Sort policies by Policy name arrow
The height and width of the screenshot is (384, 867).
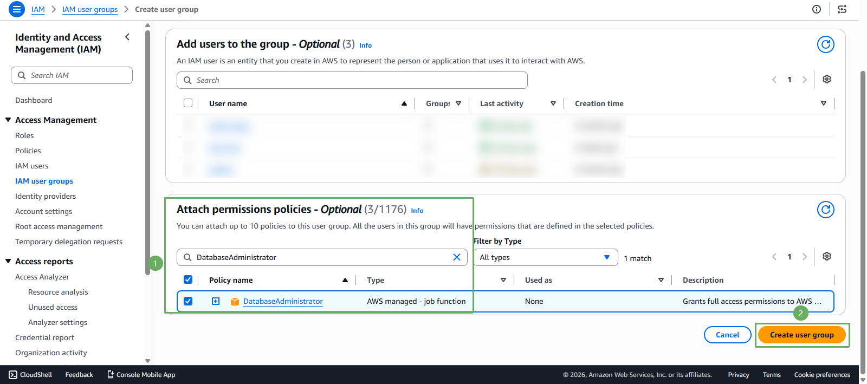pos(345,280)
